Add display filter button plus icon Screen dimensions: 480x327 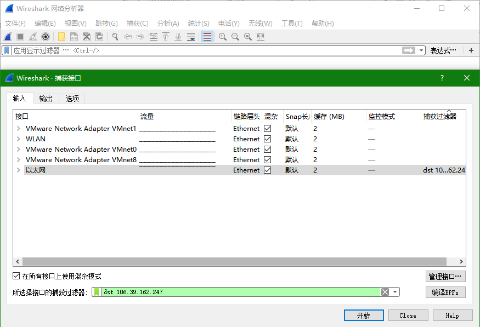tap(471, 50)
